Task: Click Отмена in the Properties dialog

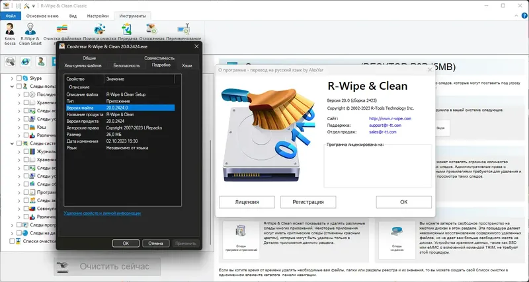Action: (155, 243)
